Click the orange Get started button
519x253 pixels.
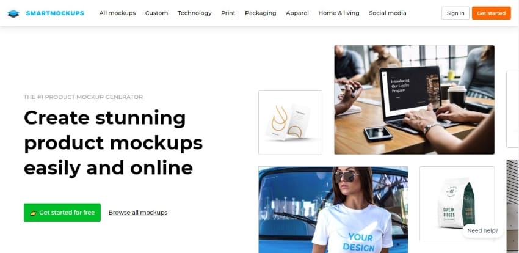(491, 13)
